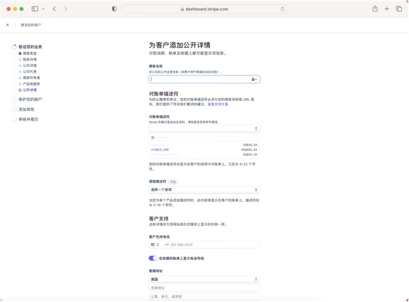Click the 公寓、单元、或其他 input field
Viewport: 409px width, 302px height.
pos(204,297)
